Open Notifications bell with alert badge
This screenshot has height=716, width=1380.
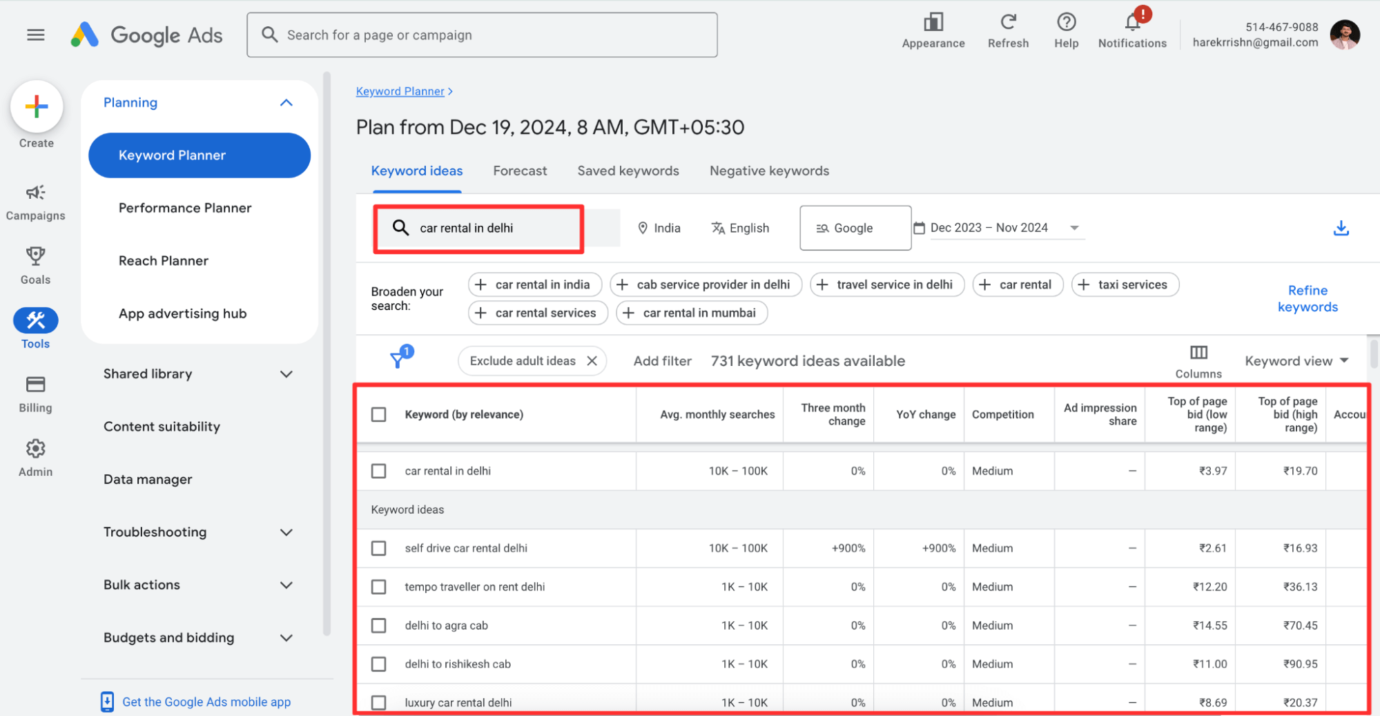[x=1131, y=21]
